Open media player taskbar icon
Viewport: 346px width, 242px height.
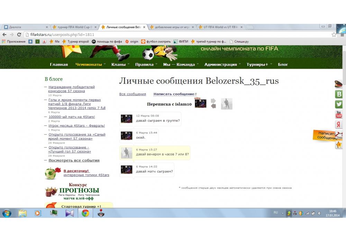[x=38, y=213]
